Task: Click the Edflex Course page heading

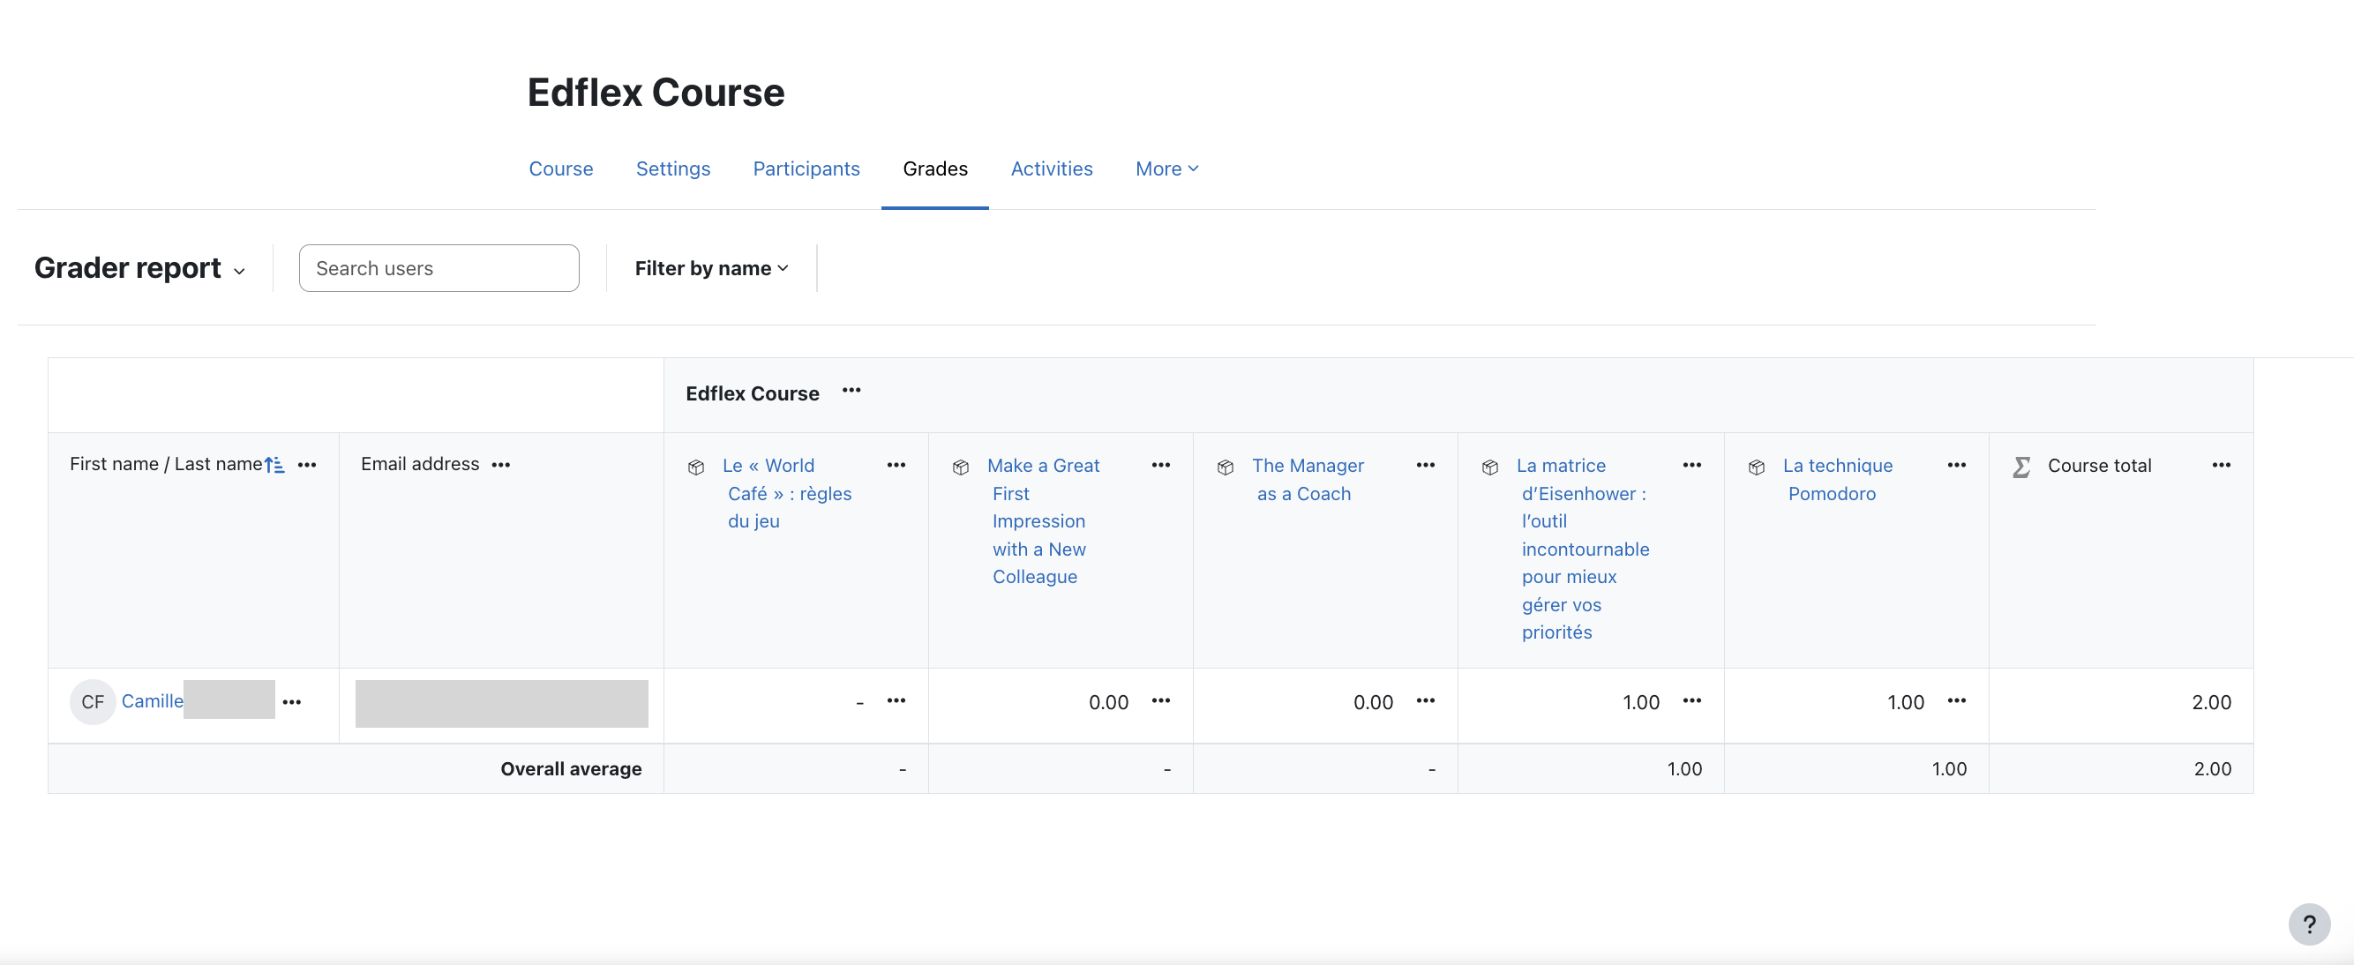Action: pos(656,94)
